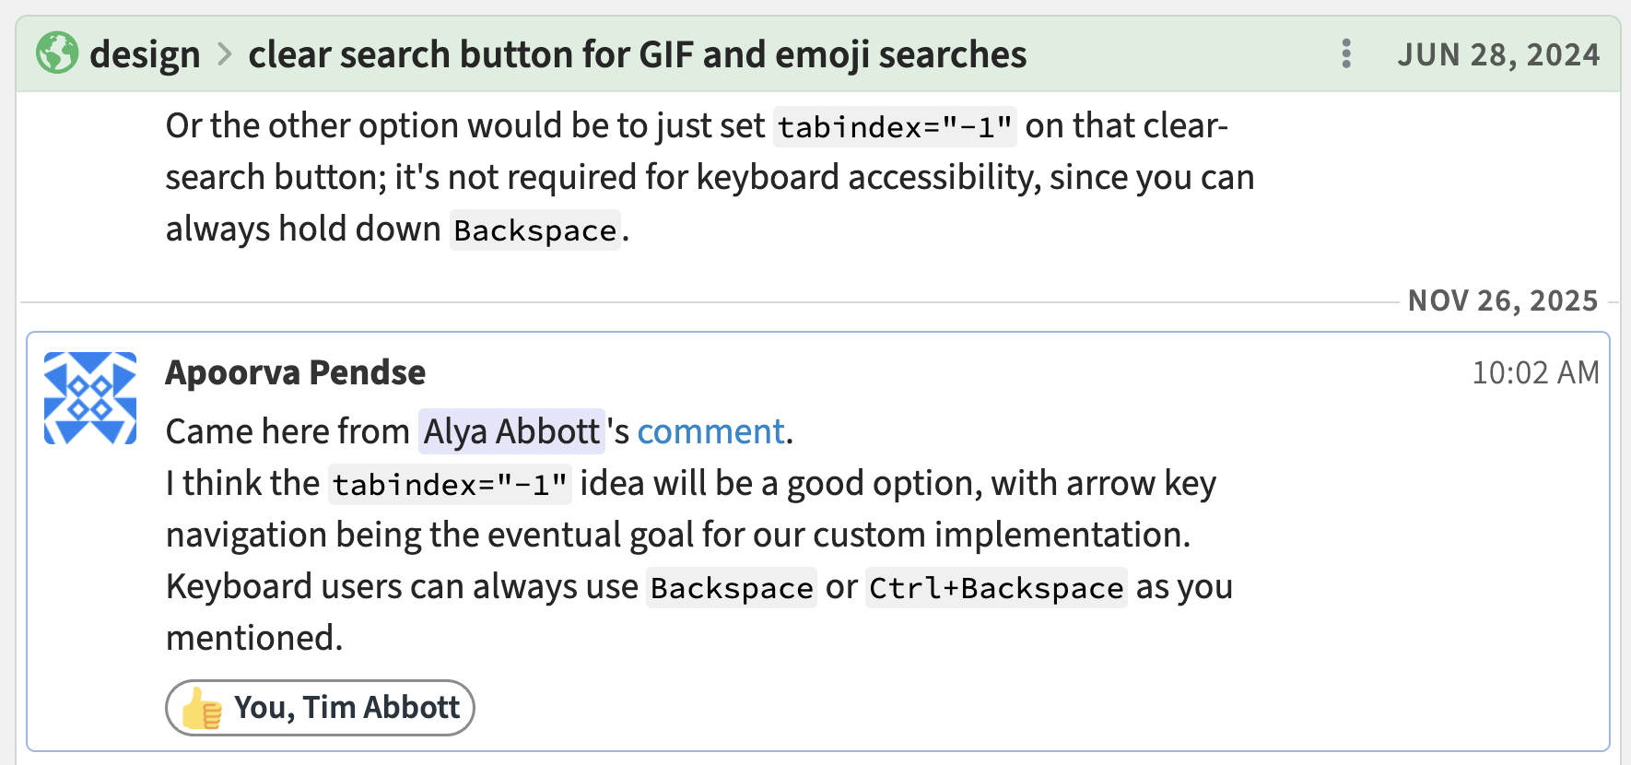
Task: Click the 10:02 AM message timestamp
Action: 1534,372
